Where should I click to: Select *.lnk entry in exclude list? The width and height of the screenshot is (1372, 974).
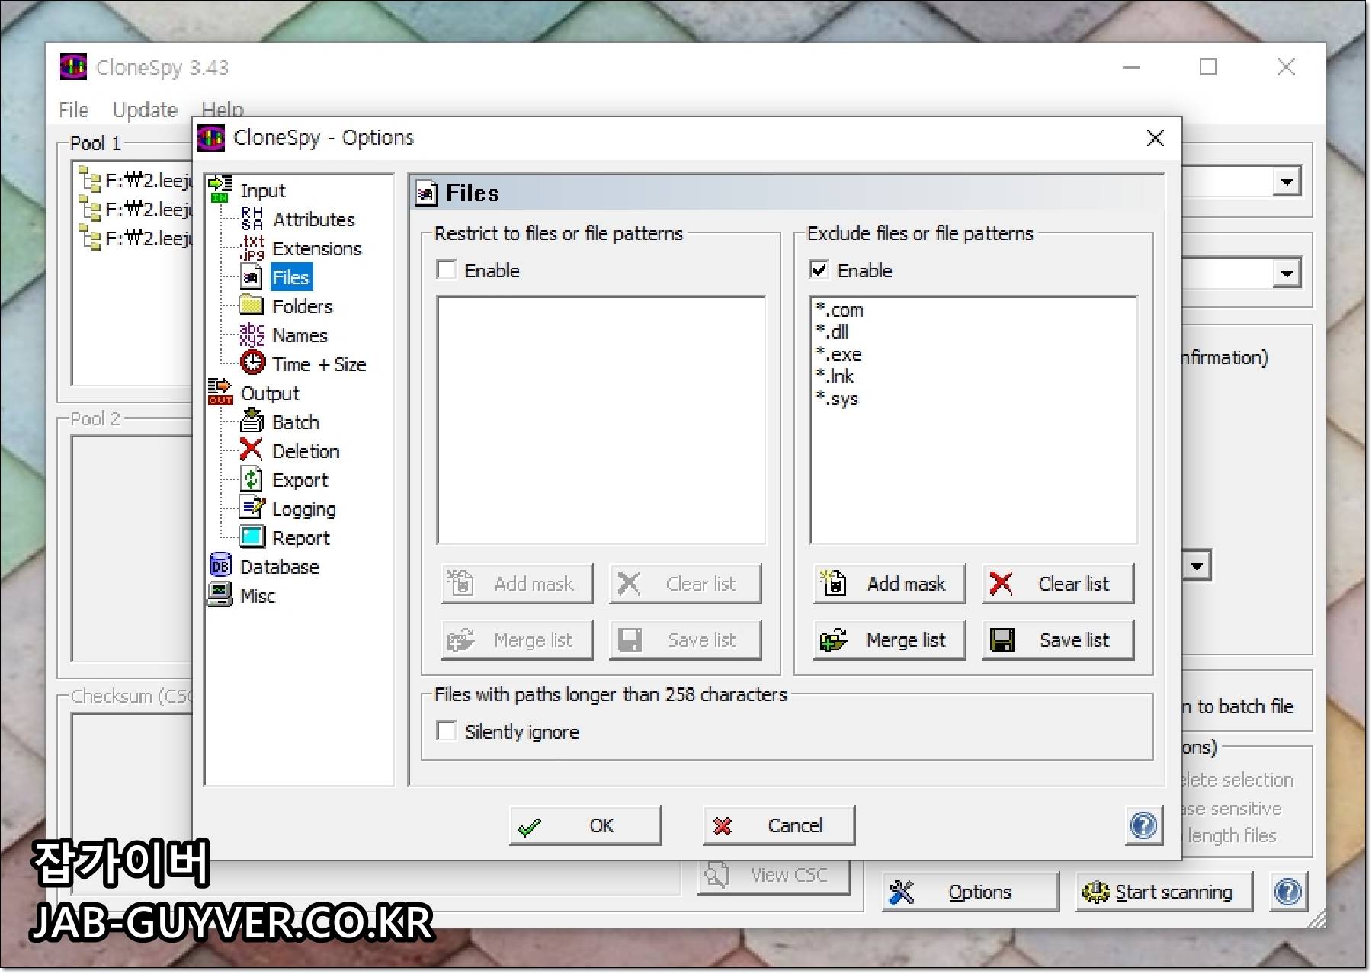tap(835, 376)
